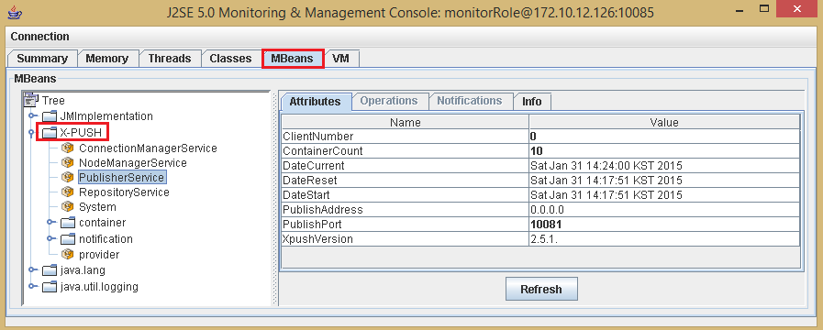The width and height of the screenshot is (823, 330).
Task: Click the java.lang folder icon
Action: 50,270
